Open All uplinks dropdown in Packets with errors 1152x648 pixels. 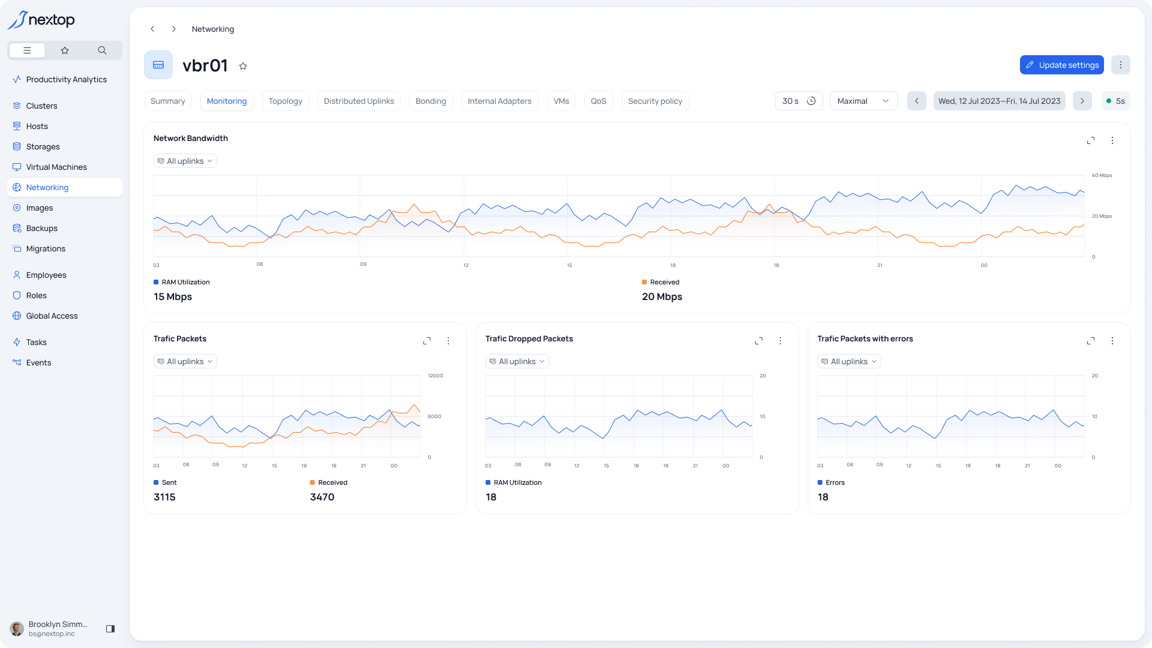849,361
